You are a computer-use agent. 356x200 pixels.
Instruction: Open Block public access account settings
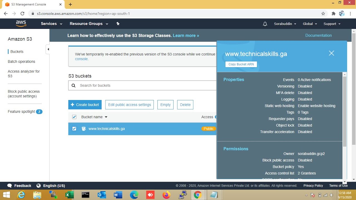[x=24, y=94]
